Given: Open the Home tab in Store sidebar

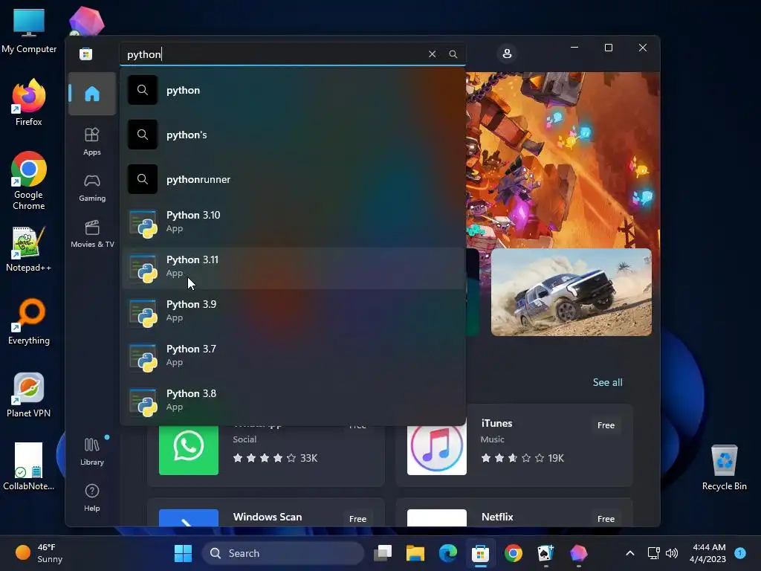Looking at the screenshot, I should pos(92,94).
